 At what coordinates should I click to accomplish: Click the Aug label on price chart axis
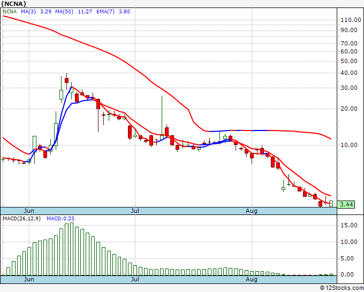(x=252, y=211)
